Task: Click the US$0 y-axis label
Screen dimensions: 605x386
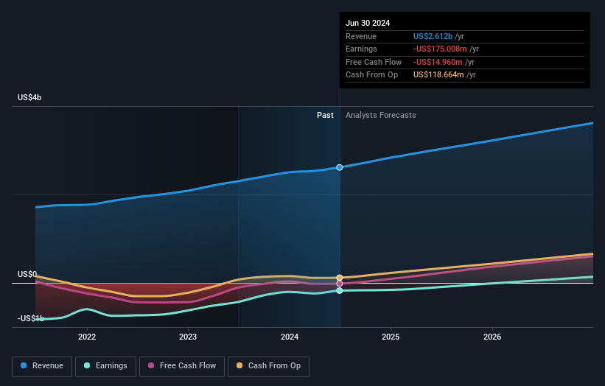Action: [x=27, y=274]
